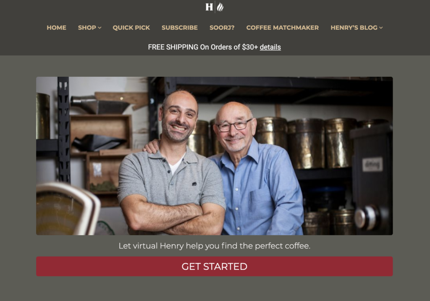The image size is (430, 301).
Task: Start the quiz with GET STARTED
Action: click(215, 267)
